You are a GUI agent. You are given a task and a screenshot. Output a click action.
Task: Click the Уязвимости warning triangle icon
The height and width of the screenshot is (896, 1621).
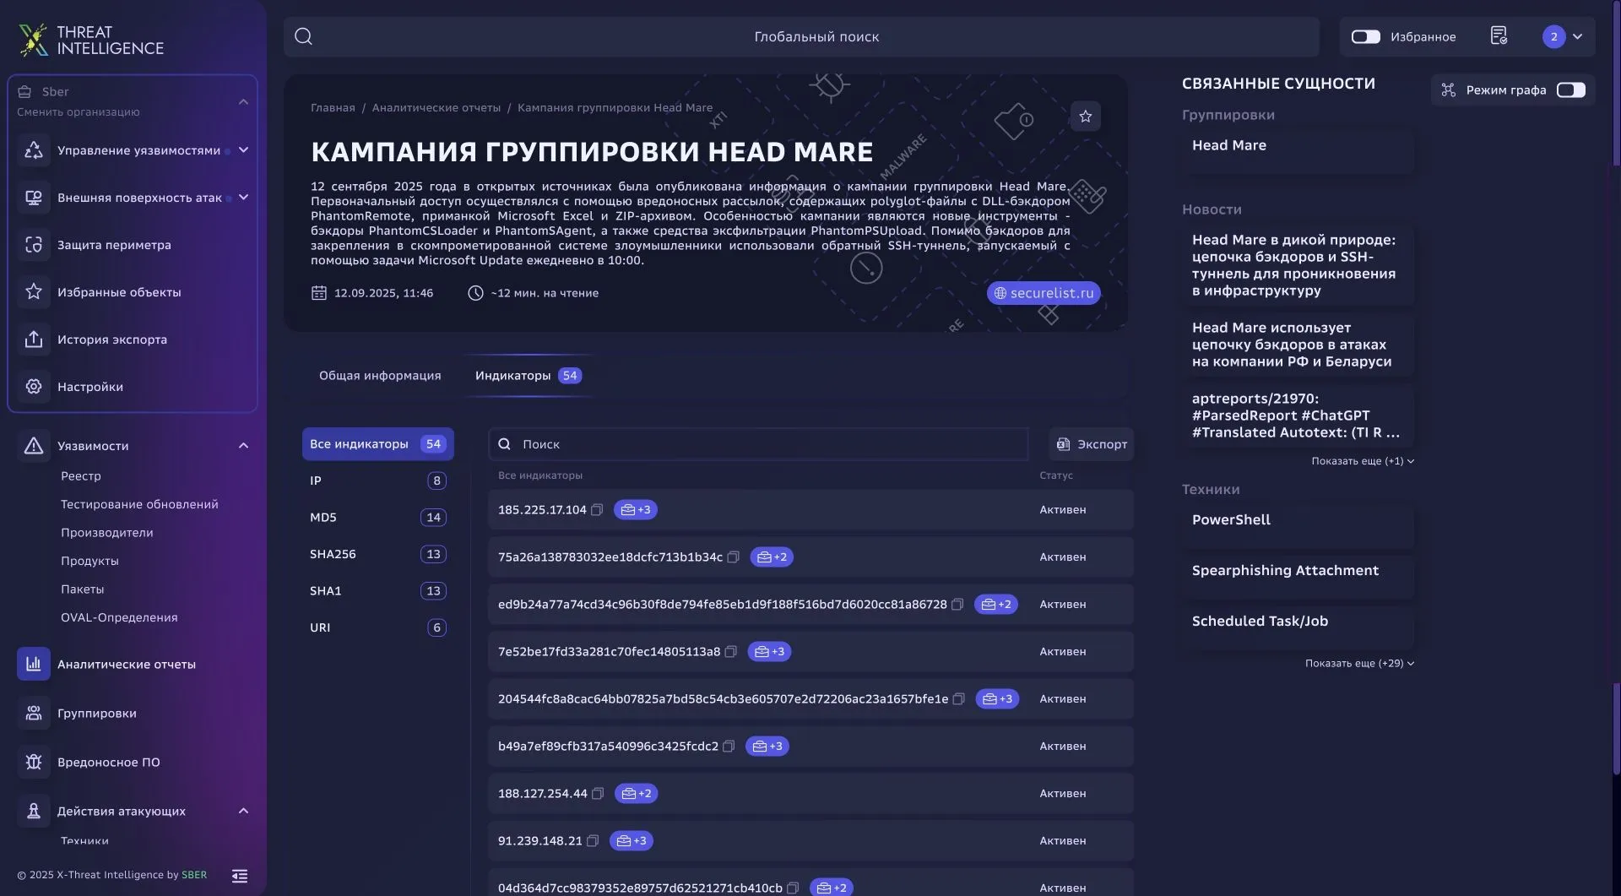point(34,446)
